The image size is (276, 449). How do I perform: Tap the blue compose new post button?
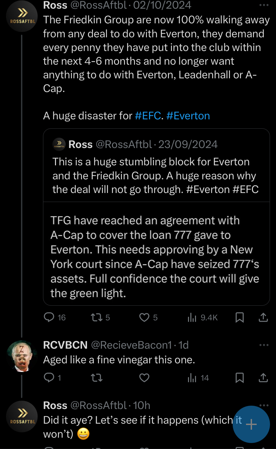[251, 424]
